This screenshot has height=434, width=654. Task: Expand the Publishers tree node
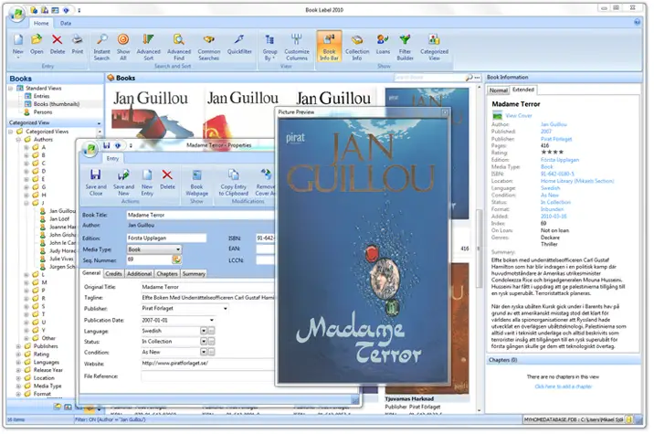pyautogui.click(x=18, y=346)
